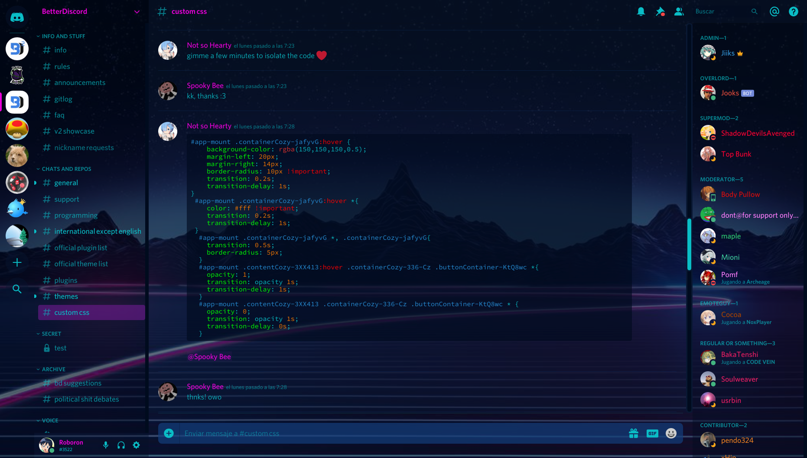Mute the microphone
Screen dimensions: 807x458
(105, 445)
